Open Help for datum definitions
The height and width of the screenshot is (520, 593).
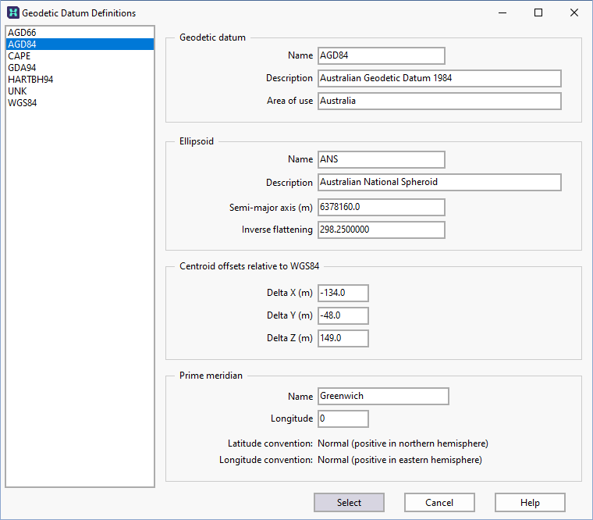coord(530,502)
